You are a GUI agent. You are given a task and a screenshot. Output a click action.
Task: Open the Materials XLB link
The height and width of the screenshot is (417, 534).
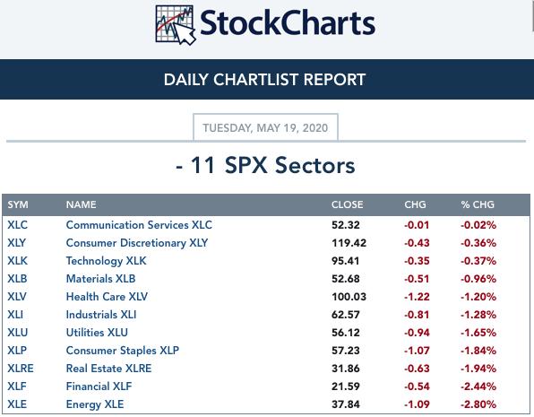[101, 279]
